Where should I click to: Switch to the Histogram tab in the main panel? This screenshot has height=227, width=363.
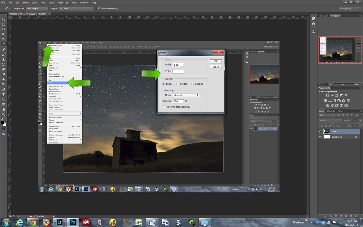[323, 16]
